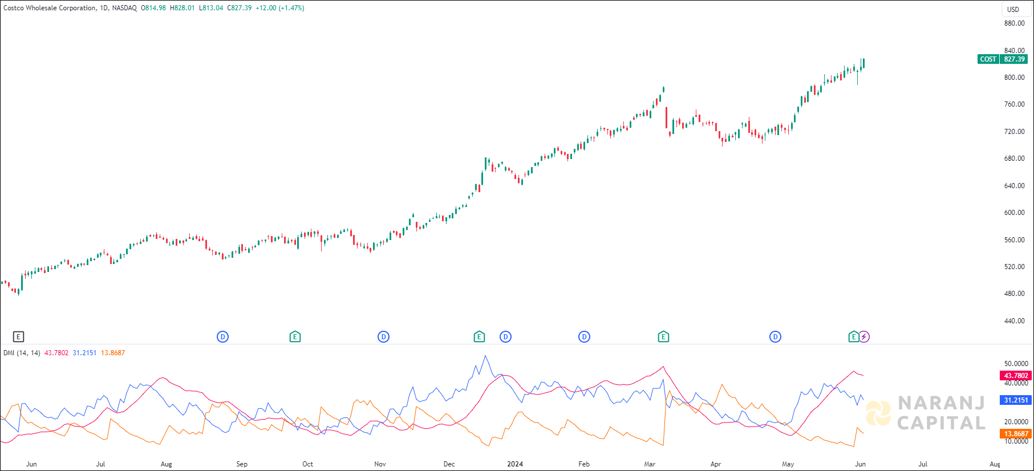Click the L813.04 low value
The height and width of the screenshot is (471, 1034).
click(211, 8)
